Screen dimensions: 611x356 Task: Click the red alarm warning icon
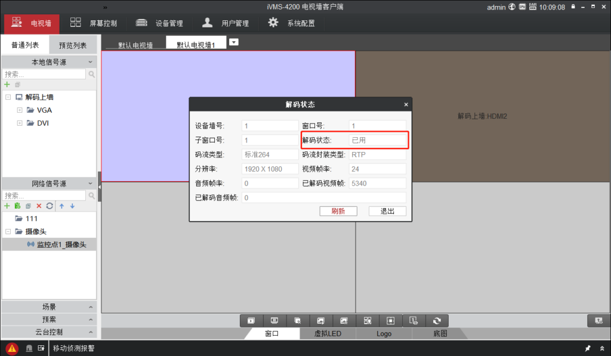coord(12,348)
